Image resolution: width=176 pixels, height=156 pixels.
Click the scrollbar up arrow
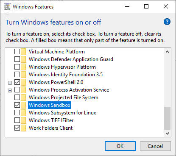tap(167, 52)
